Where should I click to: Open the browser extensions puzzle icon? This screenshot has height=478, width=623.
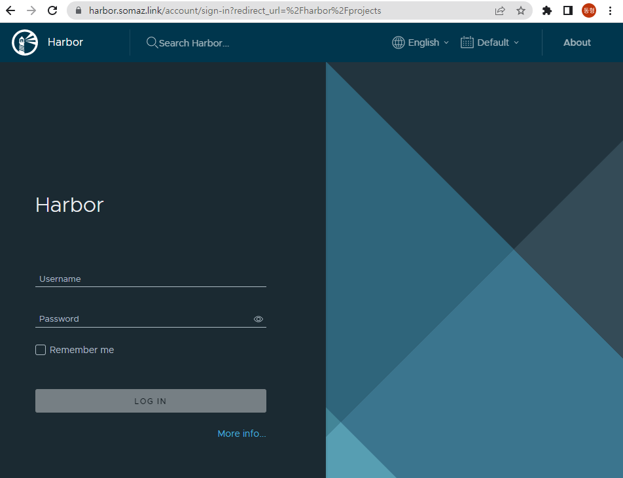547,10
